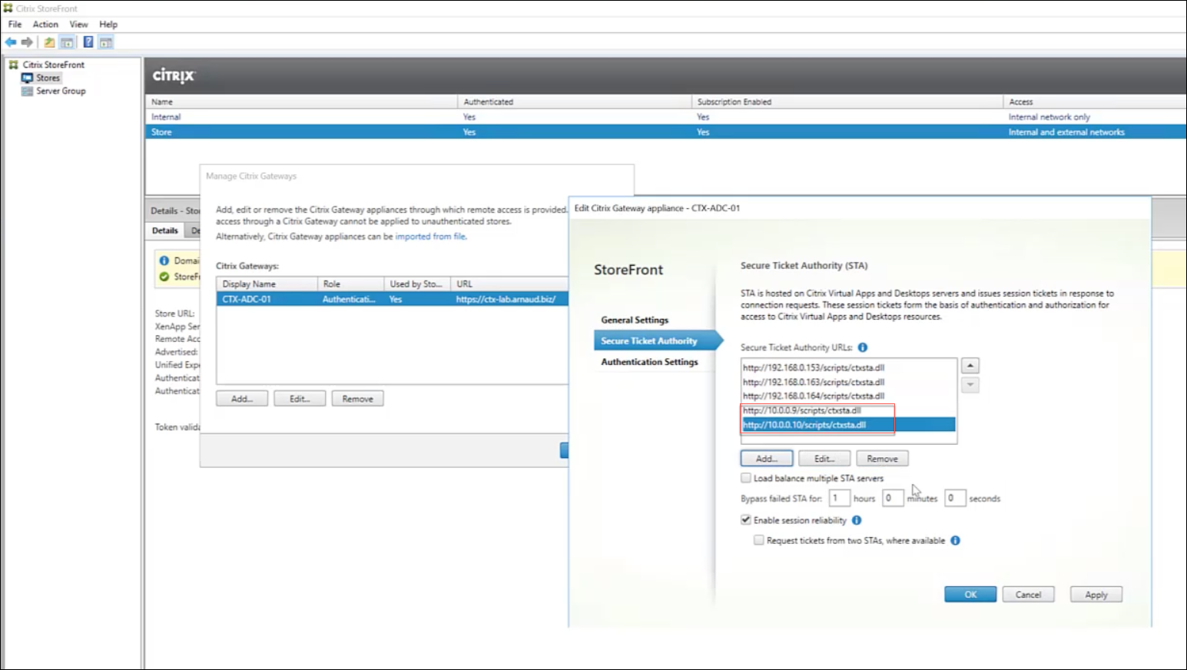Click the info icon beside Secure Ticket Authority URLs
1187x670 pixels.
863,347
